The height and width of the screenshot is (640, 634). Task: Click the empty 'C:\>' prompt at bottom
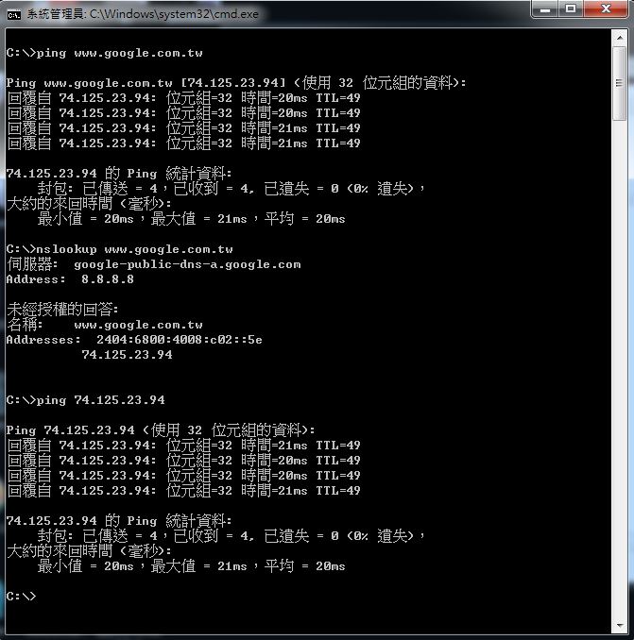21,597
